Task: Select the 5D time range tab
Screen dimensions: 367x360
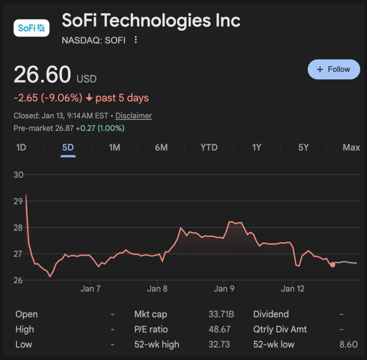Action: (x=68, y=147)
